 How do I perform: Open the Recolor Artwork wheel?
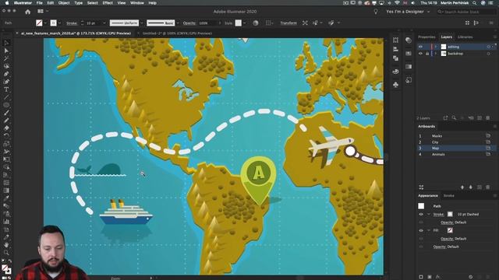click(256, 23)
